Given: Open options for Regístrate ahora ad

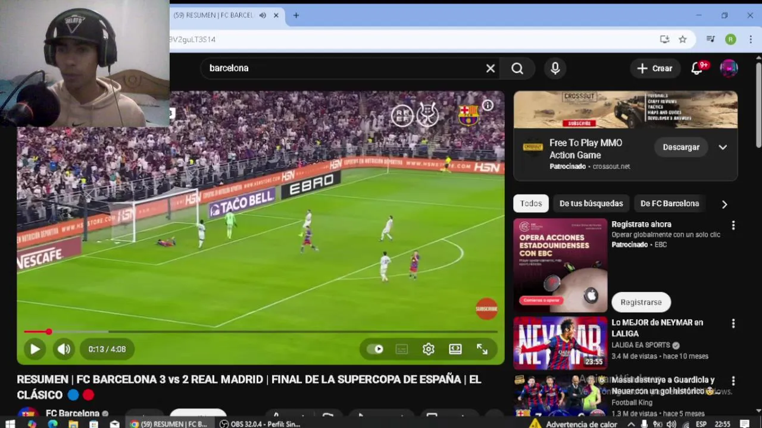Looking at the screenshot, I should [733, 225].
